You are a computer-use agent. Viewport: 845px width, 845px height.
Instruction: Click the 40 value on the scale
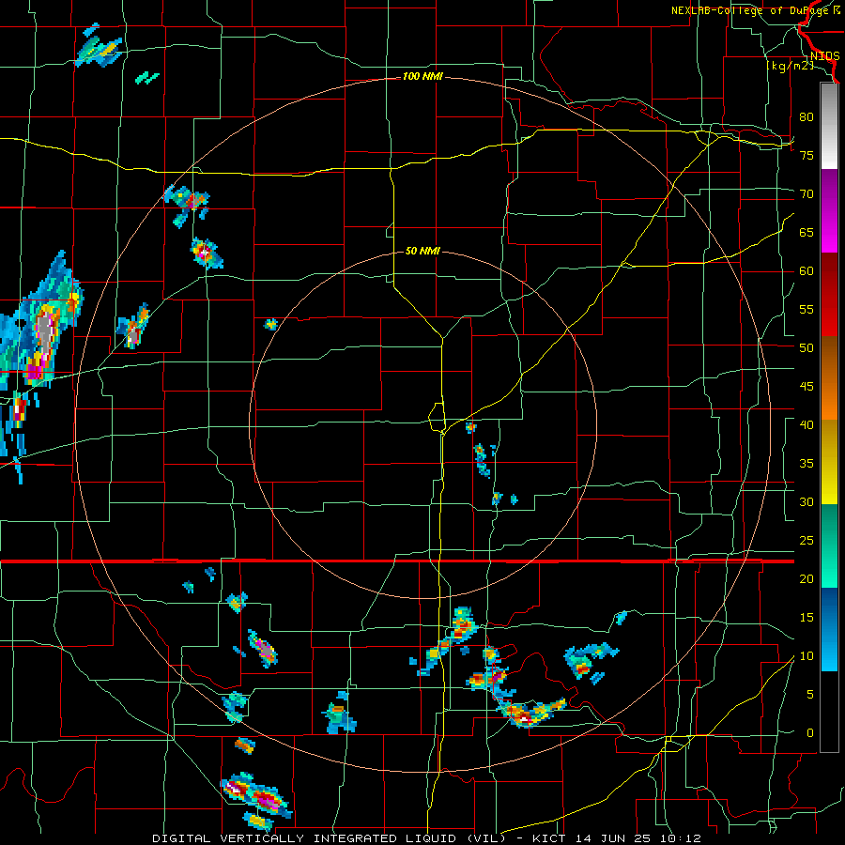(807, 424)
